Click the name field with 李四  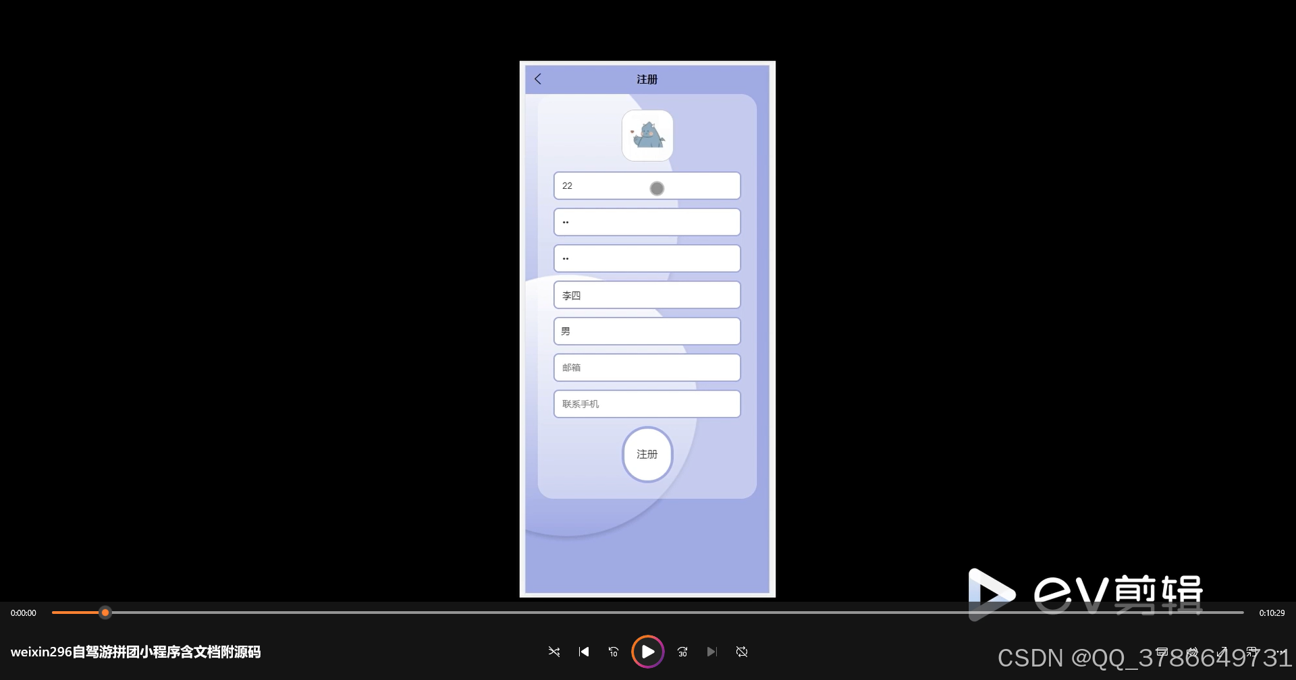[x=647, y=295]
